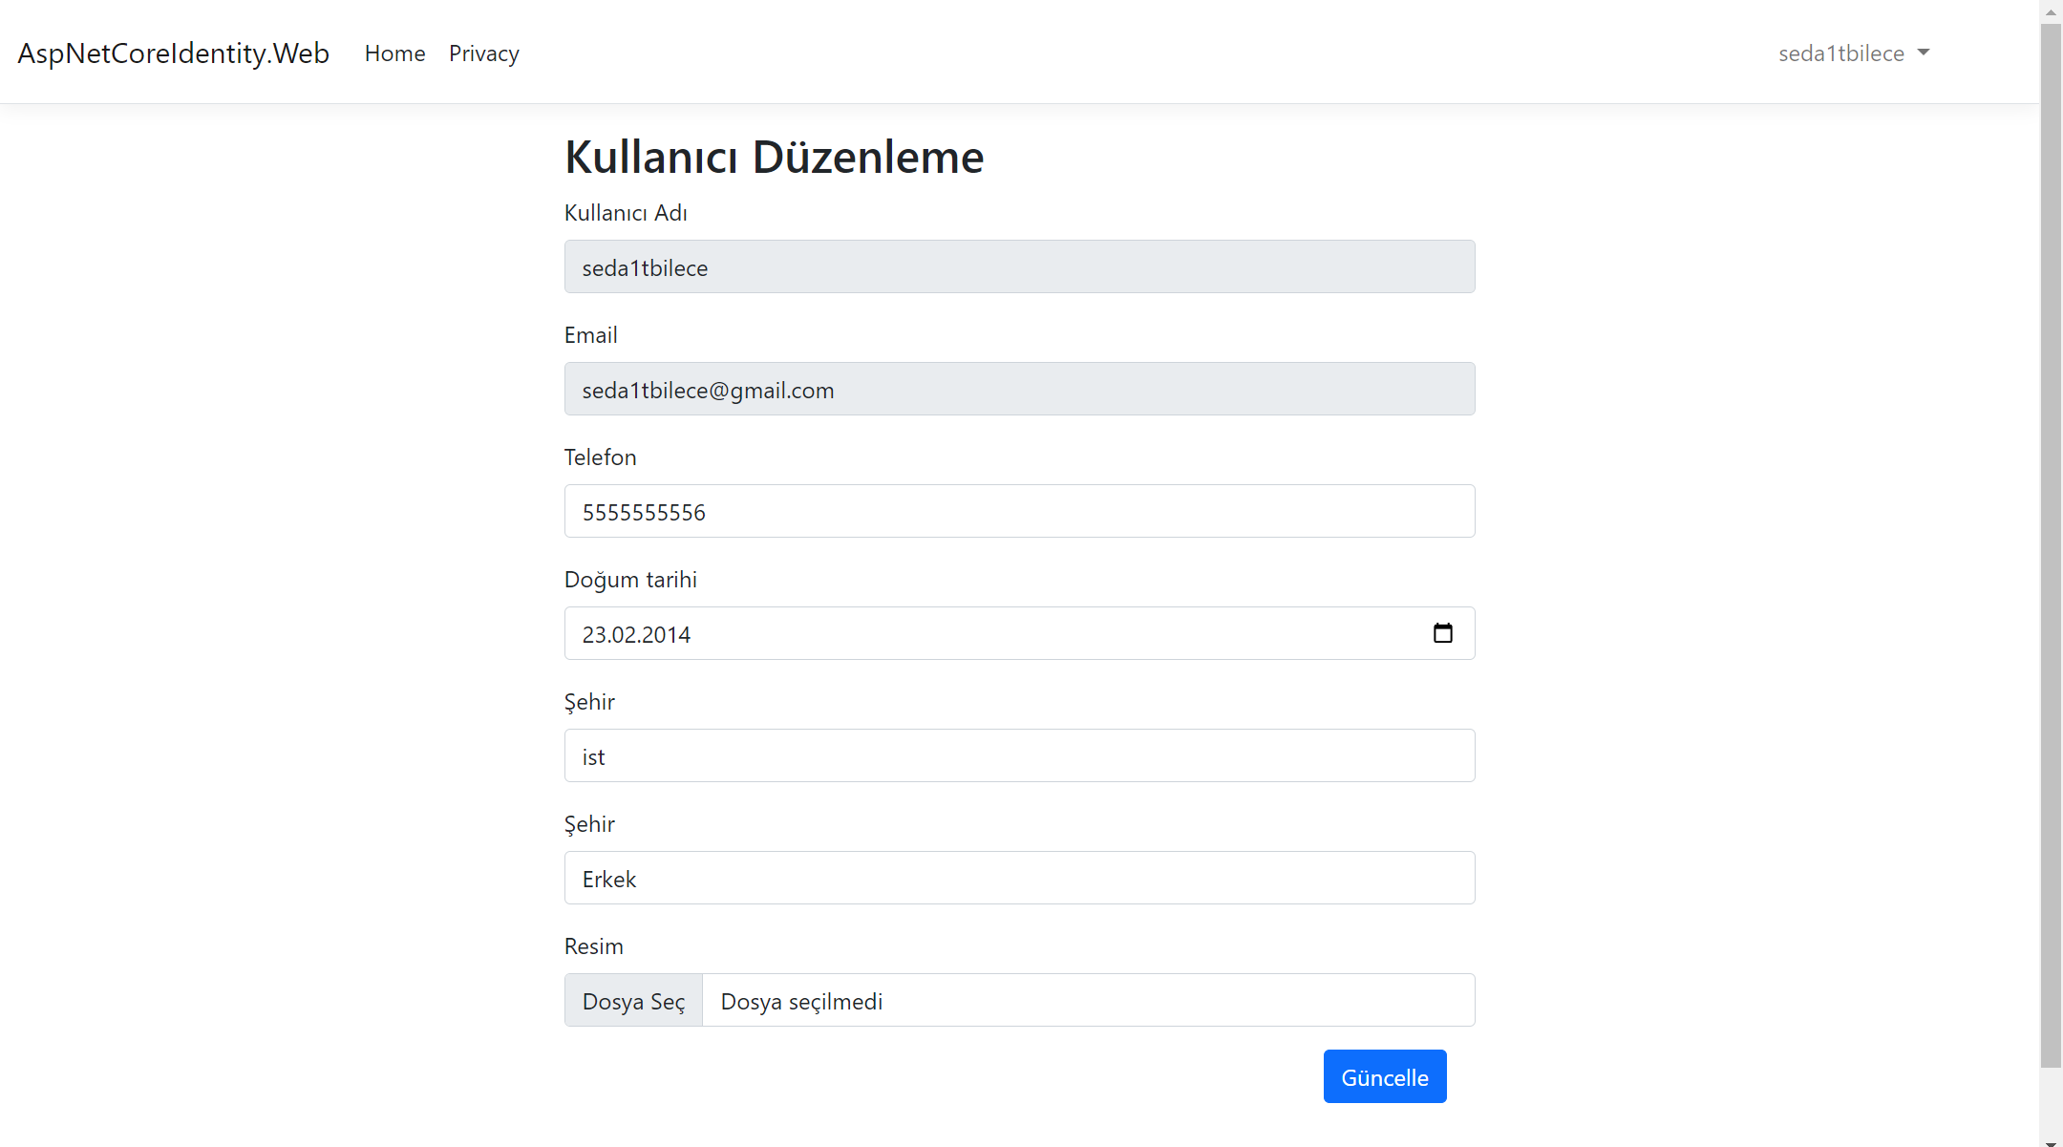Click the Doğum tarihi label
Image resolution: width=2063 pixels, height=1147 pixels.
630,580
